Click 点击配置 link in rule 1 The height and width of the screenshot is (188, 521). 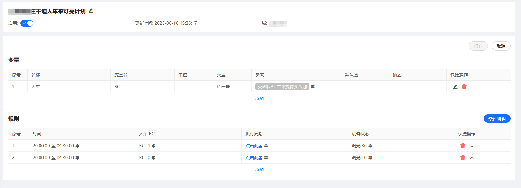point(254,146)
